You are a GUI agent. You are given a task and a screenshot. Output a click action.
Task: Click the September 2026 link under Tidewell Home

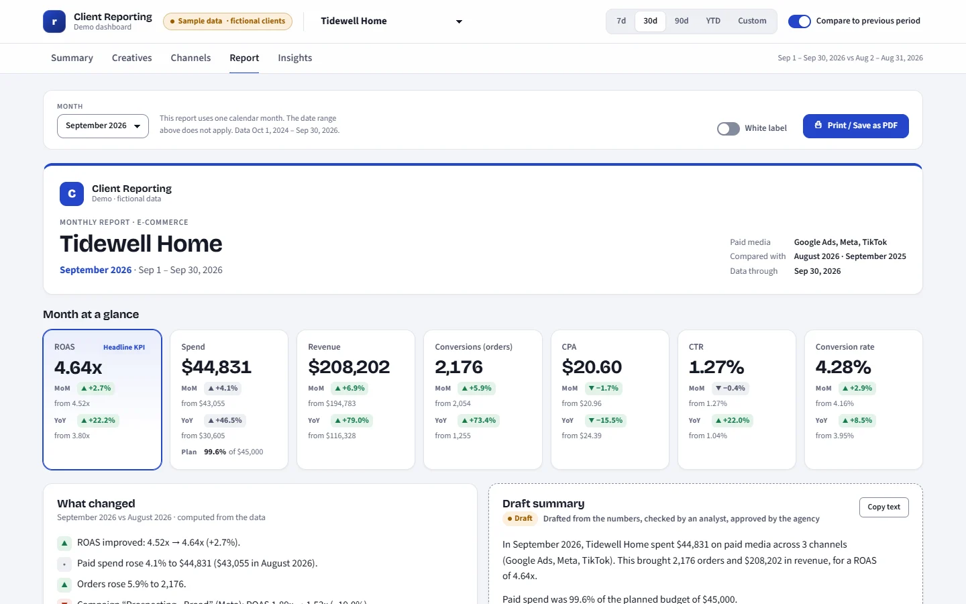pos(95,270)
